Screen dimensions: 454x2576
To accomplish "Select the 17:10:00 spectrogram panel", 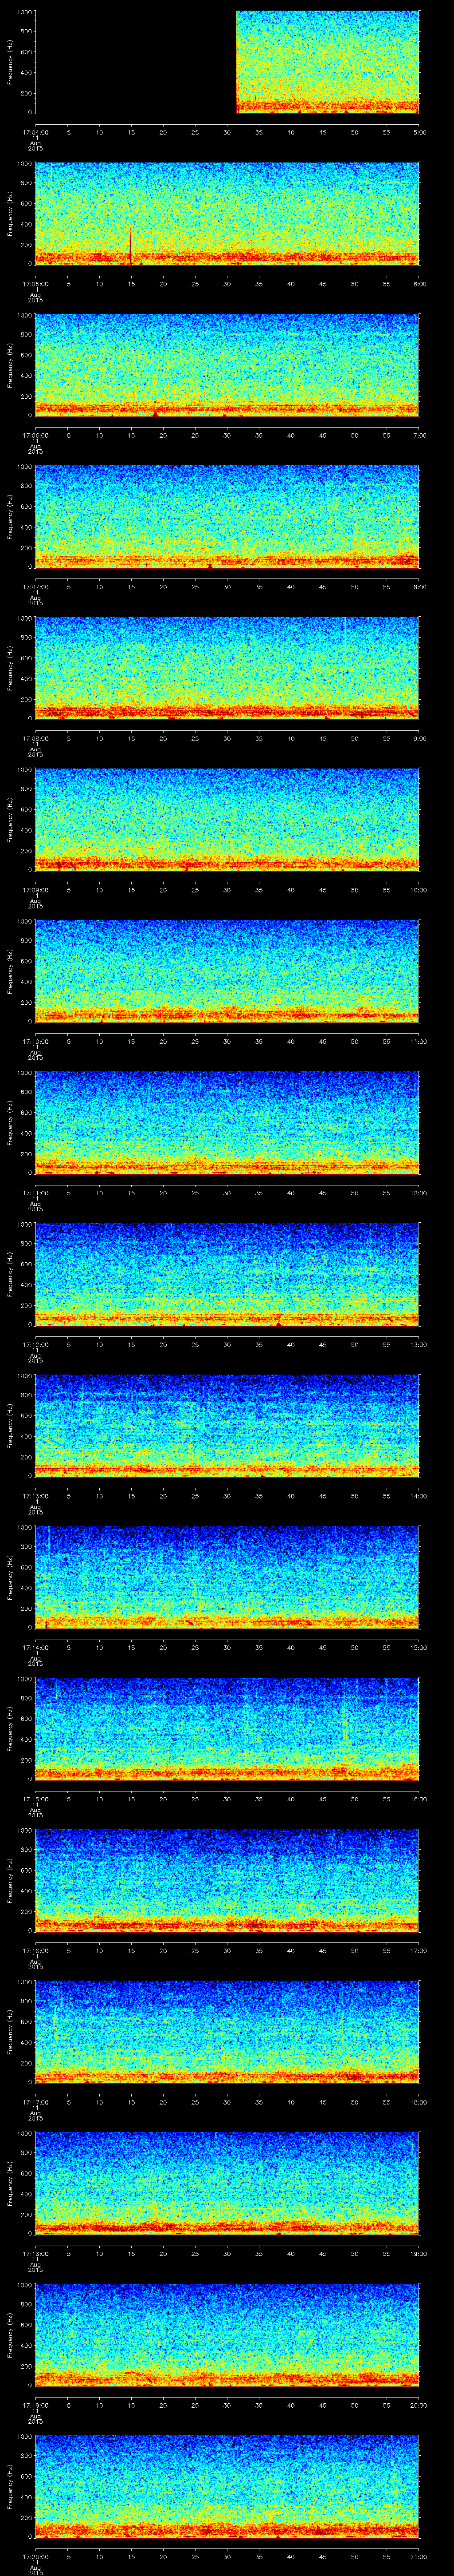I will pyautogui.click(x=227, y=970).
